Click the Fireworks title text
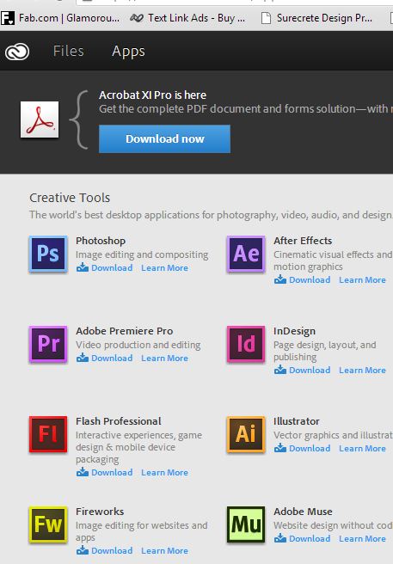The height and width of the screenshot is (564, 393). point(100,512)
